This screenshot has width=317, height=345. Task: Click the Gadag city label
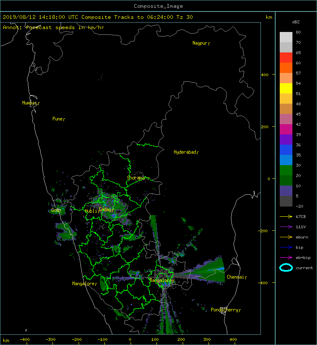[x=105, y=209]
